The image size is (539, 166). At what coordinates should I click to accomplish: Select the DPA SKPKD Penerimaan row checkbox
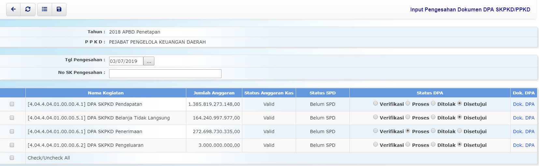tap(12, 131)
